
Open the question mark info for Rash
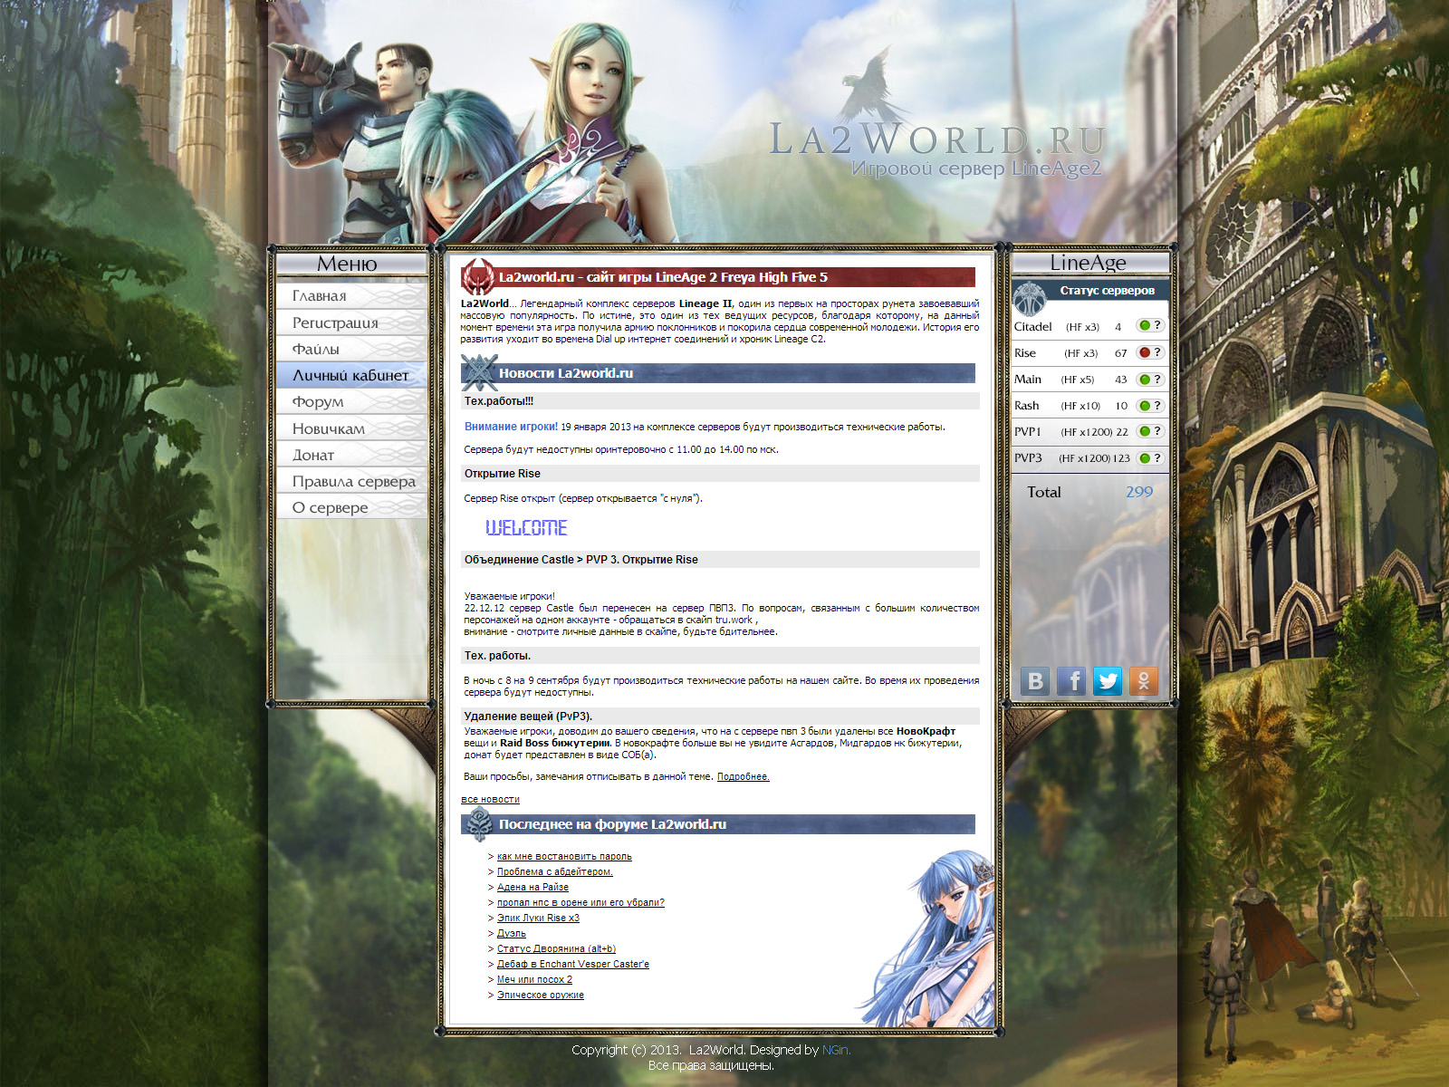[1157, 406]
